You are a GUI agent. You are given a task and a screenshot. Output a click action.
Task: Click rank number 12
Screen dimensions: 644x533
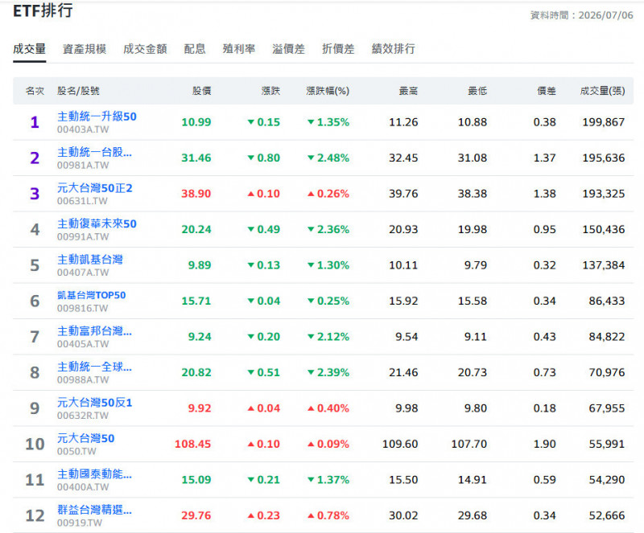click(x=35, y=515)
